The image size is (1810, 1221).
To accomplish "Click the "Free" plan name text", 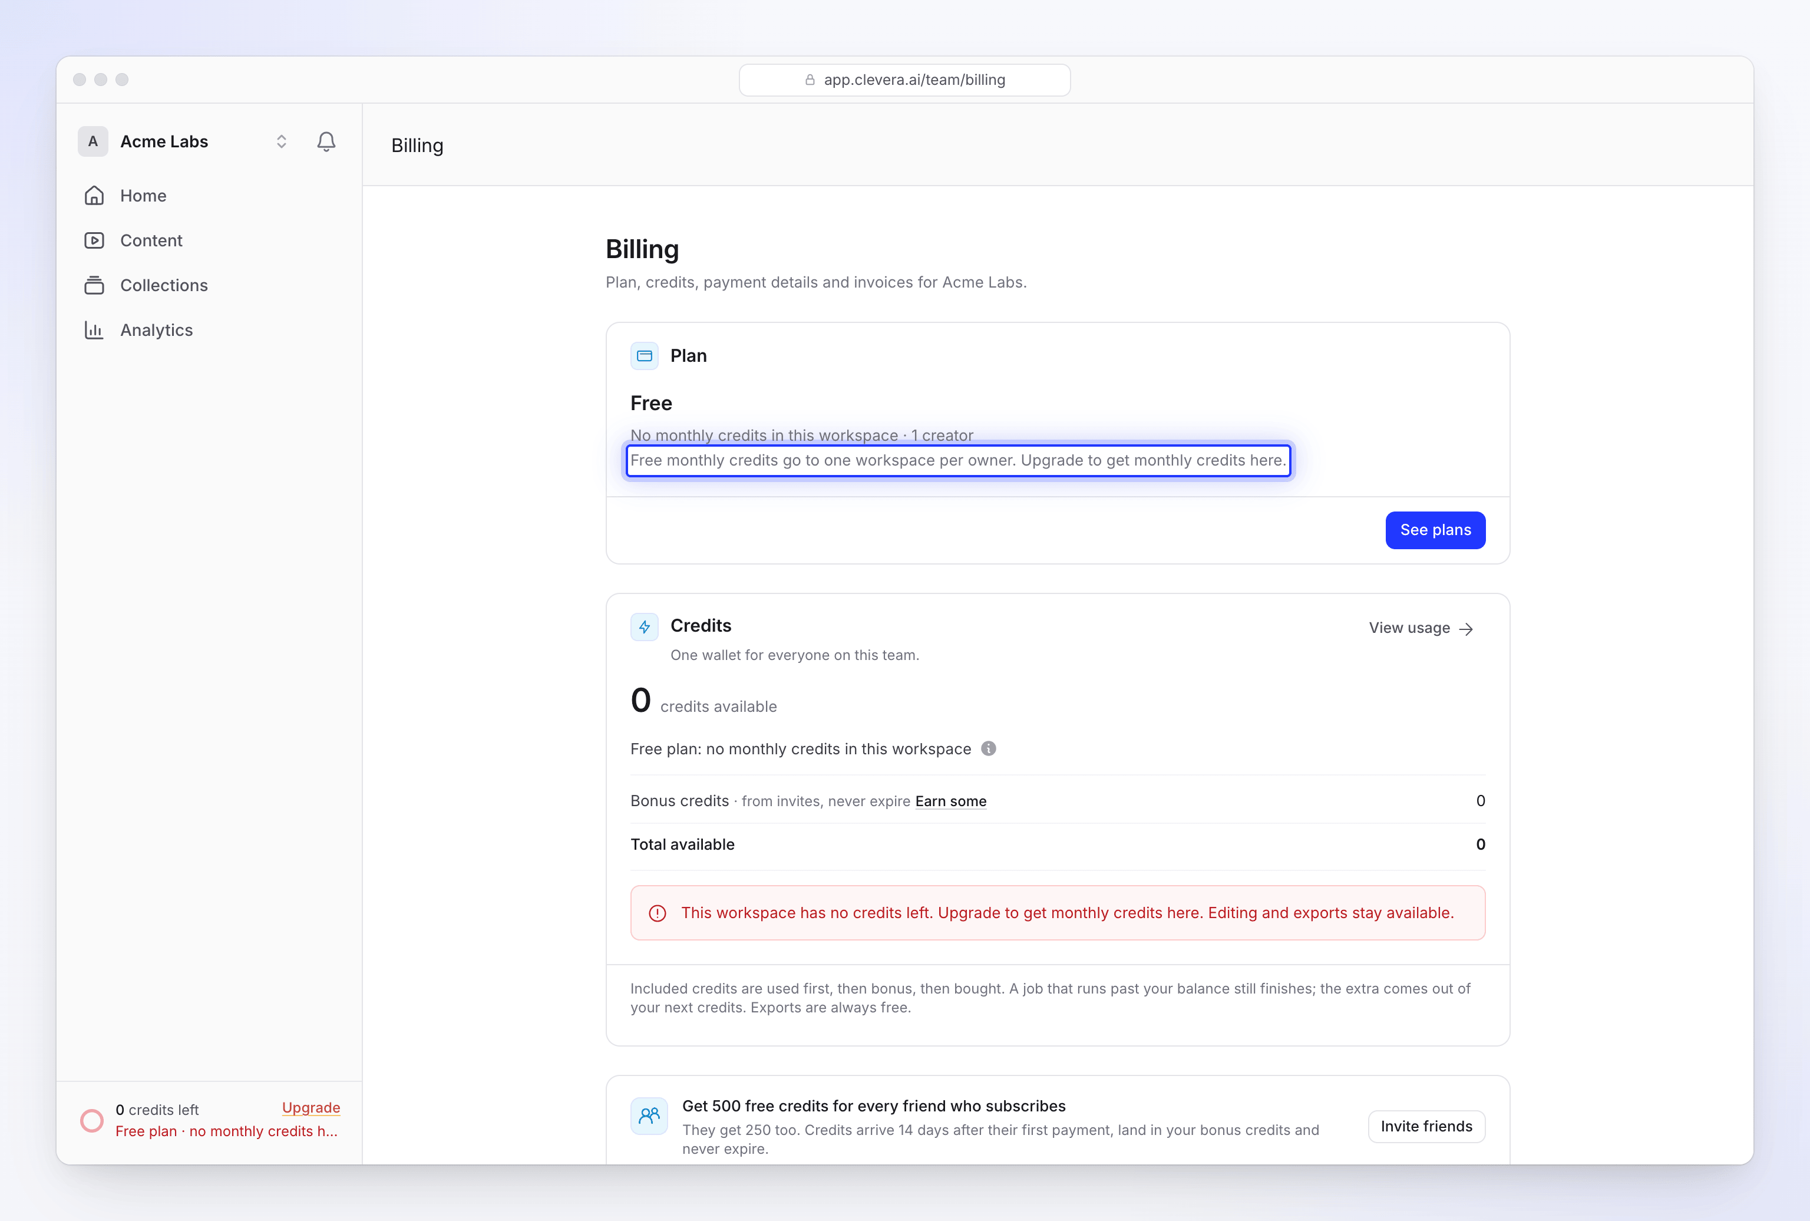I will (x=651, y=403).
